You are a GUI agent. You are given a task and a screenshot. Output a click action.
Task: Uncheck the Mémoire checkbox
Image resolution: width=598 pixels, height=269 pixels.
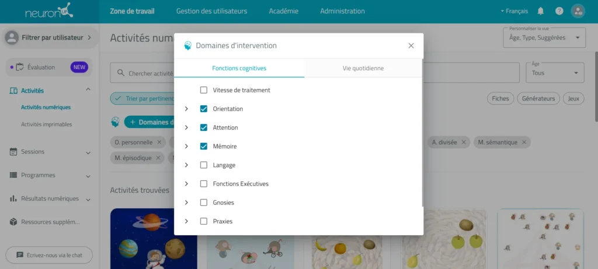pyautogui.click(x=204, y=146)
